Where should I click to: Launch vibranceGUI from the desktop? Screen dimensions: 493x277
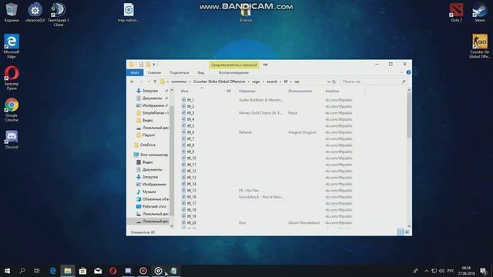(x=35, y=12)
